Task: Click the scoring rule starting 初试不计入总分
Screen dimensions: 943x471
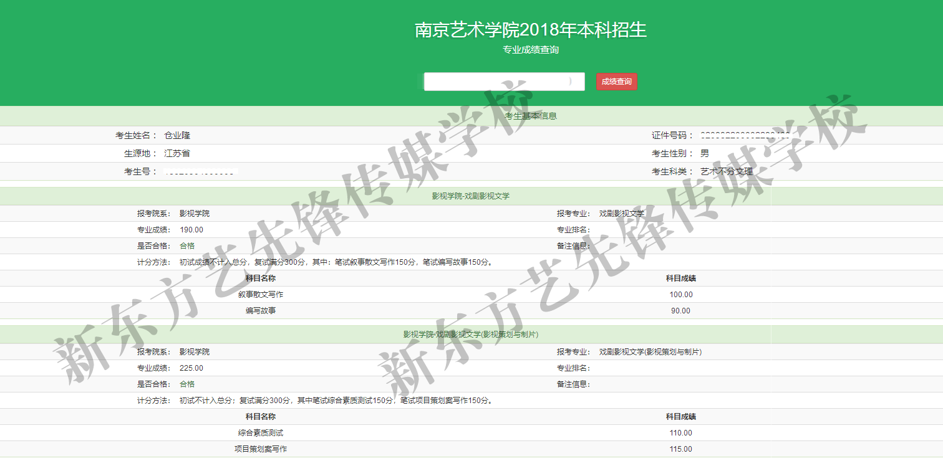Action: point(337,401)
